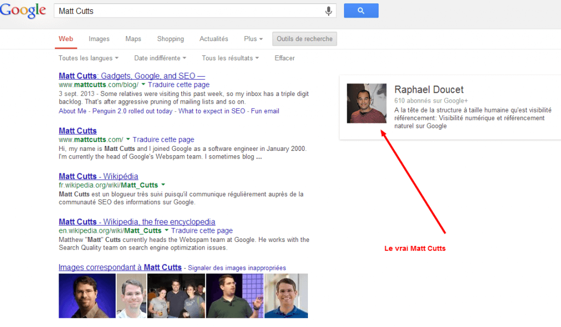Open Penguin 2.0 rolled out today sitelink
Screen dimensions: 561x327
pyautogui.click(x=133, y=111)
